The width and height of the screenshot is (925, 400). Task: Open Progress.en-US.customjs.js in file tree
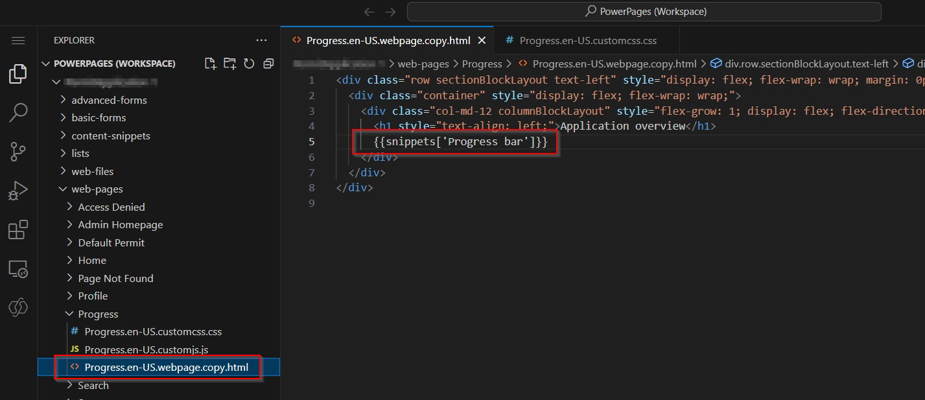click(x=146, y=349)
